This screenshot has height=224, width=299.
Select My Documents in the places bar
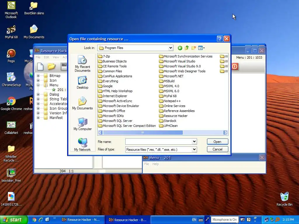tap(82, 103)
